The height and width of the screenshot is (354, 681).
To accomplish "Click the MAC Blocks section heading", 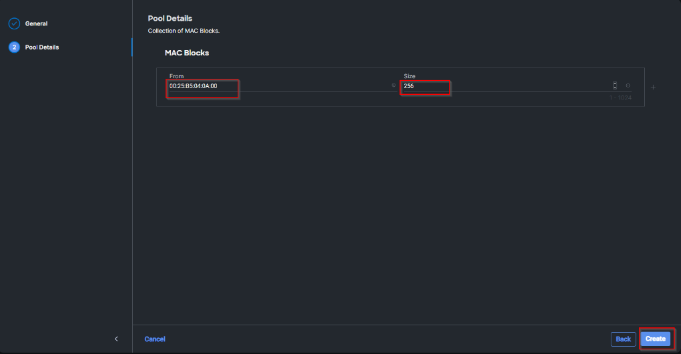I will coord(187,53).
